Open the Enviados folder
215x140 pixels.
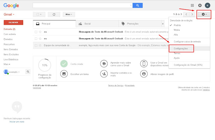[8, 39]
